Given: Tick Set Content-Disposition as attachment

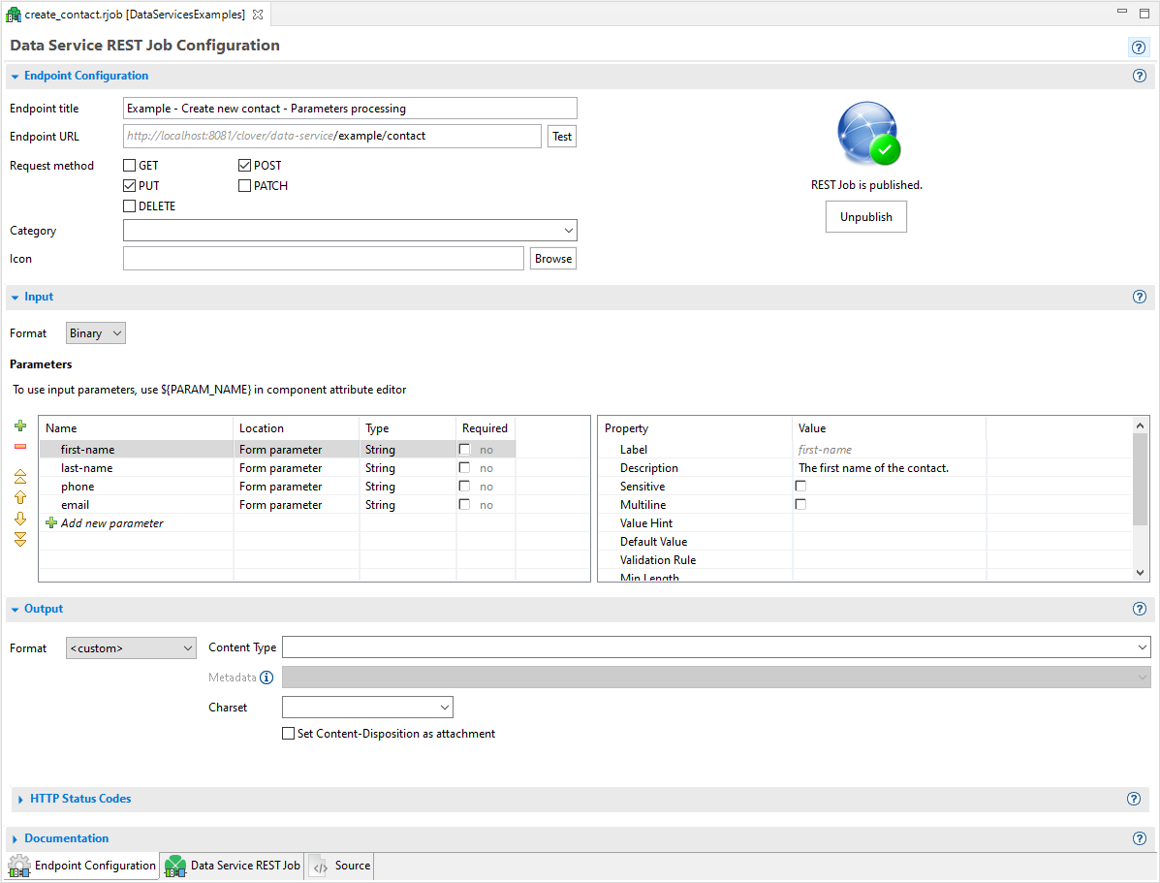Looking at the screenshot, I should tap(288, 734).
